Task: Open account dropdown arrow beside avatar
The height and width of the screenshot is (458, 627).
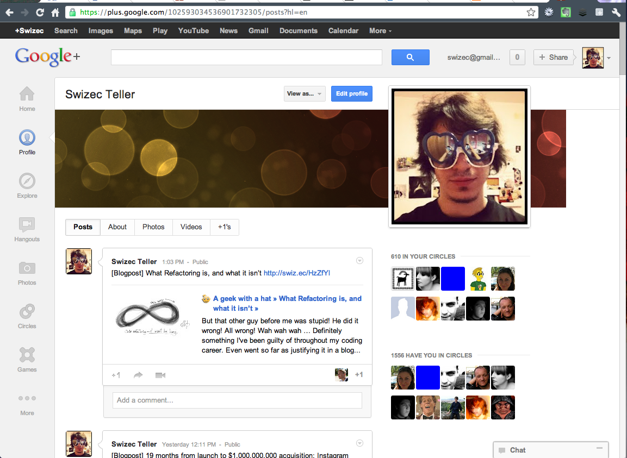Action: (x=609, y=58)
